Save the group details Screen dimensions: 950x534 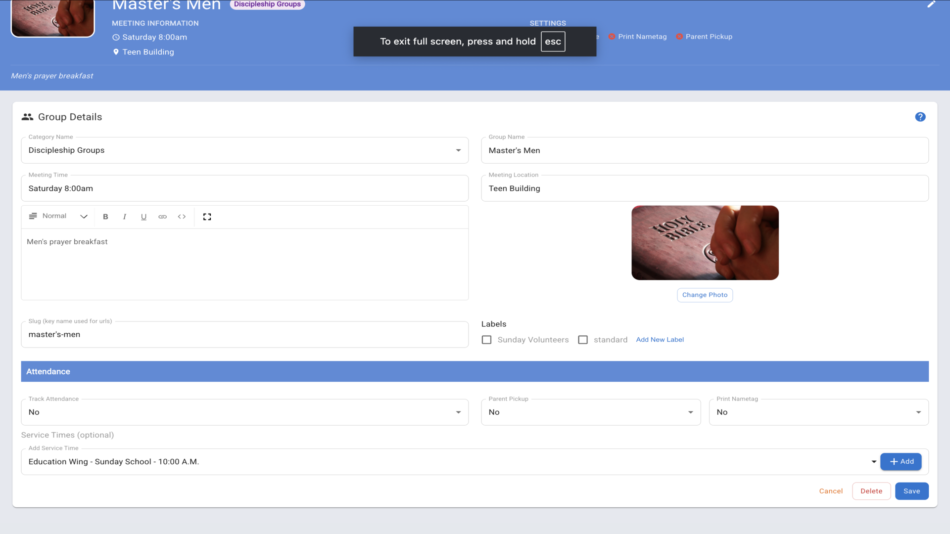tap(911, 491)
